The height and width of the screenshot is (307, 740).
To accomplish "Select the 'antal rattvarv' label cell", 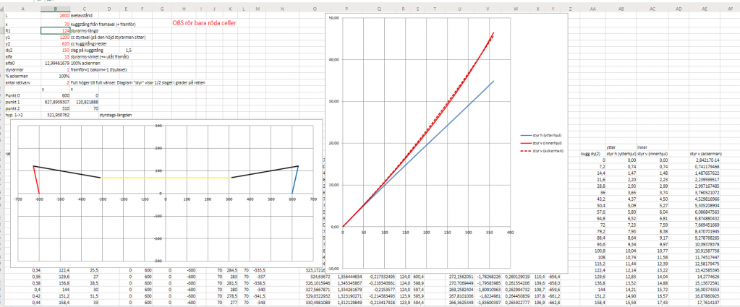I will click(22, 82).
